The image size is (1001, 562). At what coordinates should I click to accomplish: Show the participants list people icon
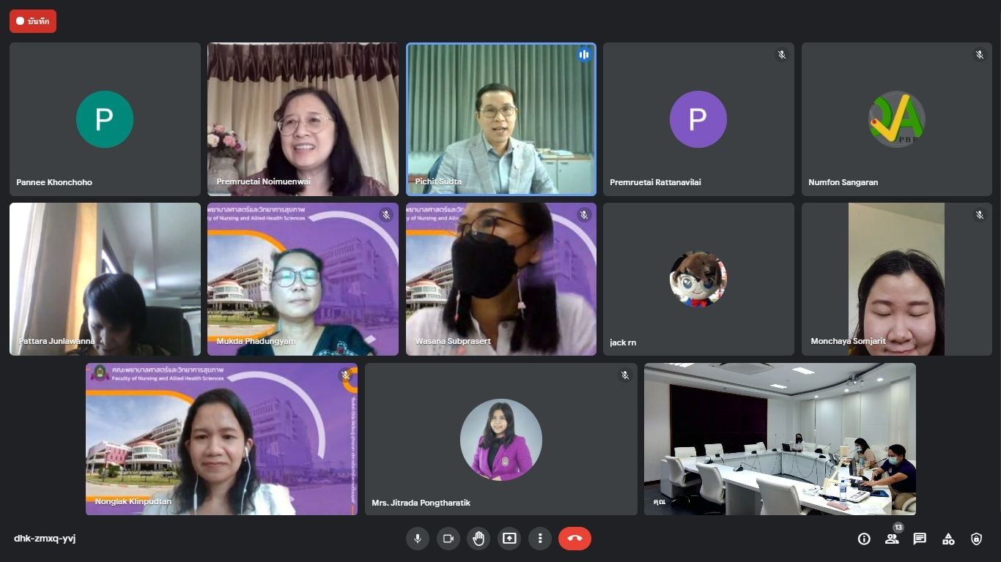tap(892, 539)
